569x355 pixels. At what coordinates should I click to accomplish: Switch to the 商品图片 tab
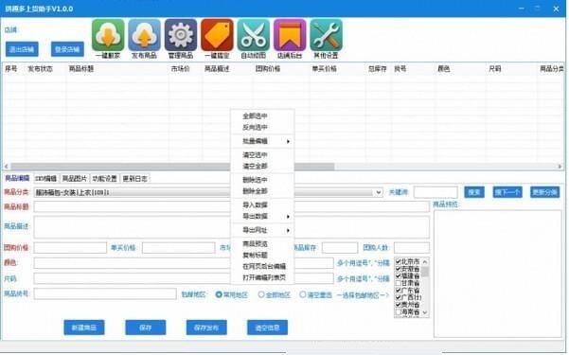point(75,179)
